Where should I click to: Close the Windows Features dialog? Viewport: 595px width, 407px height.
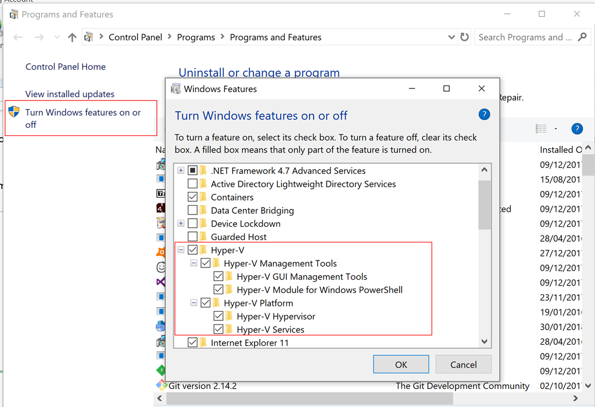482,88
